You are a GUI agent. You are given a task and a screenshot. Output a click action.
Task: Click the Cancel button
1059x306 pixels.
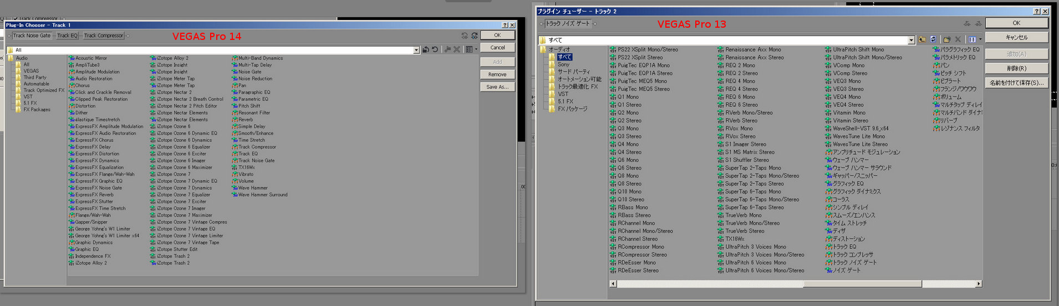[x=497, y=48]
